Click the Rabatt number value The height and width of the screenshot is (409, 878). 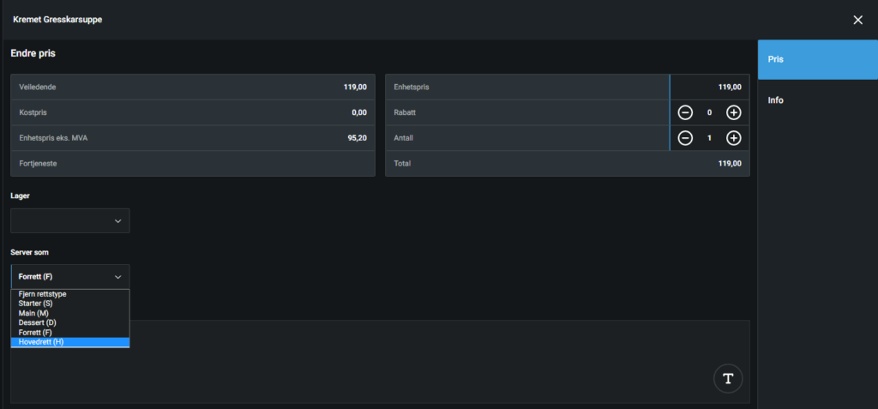(x=709, y=112)
